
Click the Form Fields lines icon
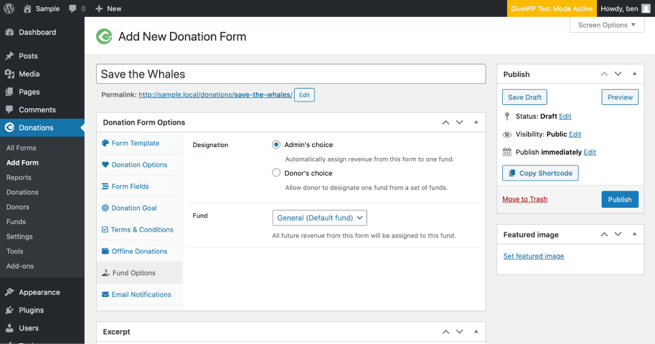tap(105, 187)
